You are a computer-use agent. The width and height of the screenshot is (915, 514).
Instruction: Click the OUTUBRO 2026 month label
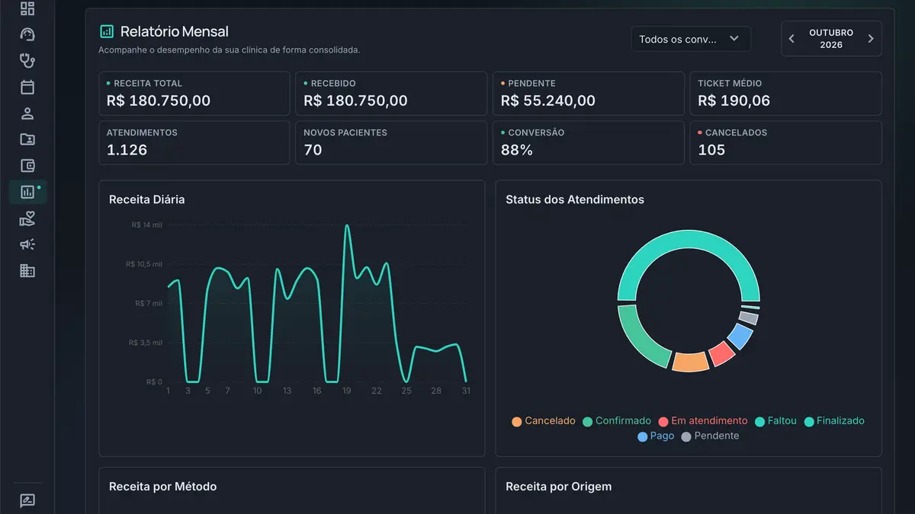click(x=831, y=39)
